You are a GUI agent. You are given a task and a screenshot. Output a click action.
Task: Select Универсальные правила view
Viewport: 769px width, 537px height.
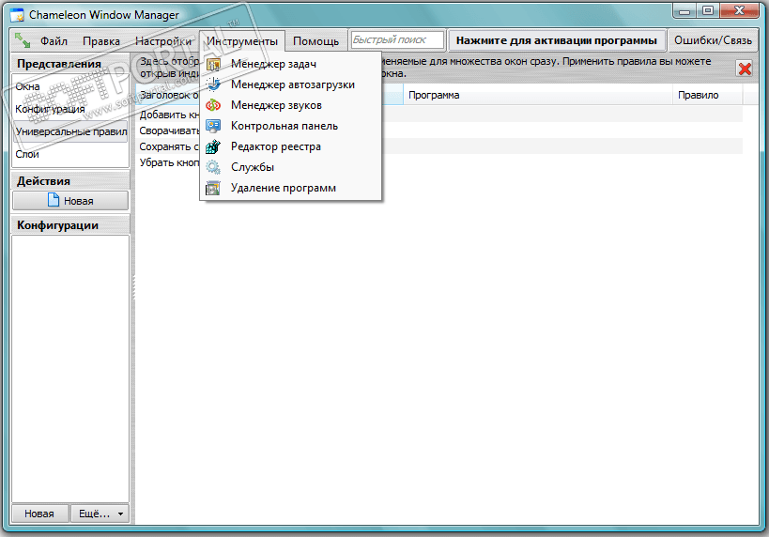(x=70, y=131)
